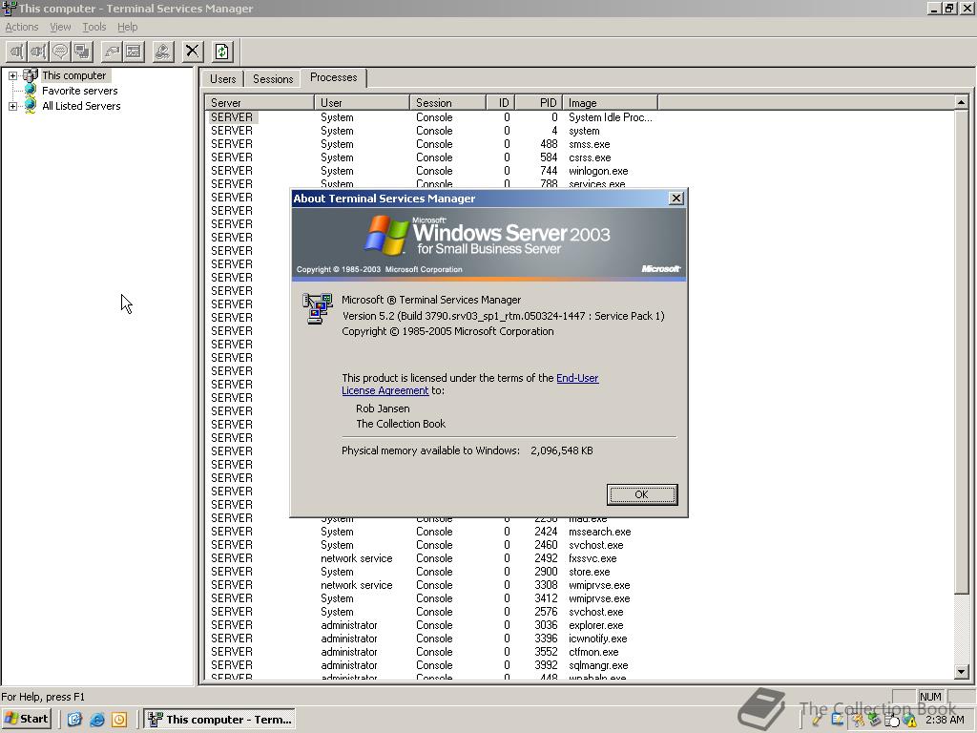The image size is (977, 733).
Task: Expand the All Listed Servers node
Action: [12, 106]
